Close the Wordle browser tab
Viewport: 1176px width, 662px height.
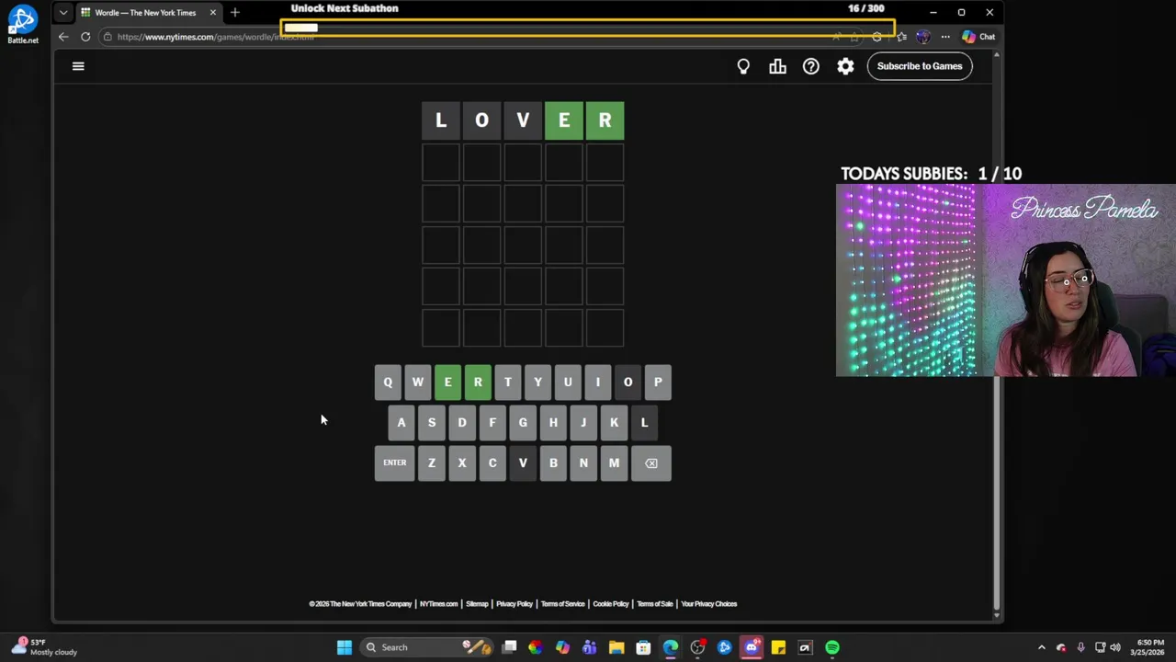tap(213, 13)
